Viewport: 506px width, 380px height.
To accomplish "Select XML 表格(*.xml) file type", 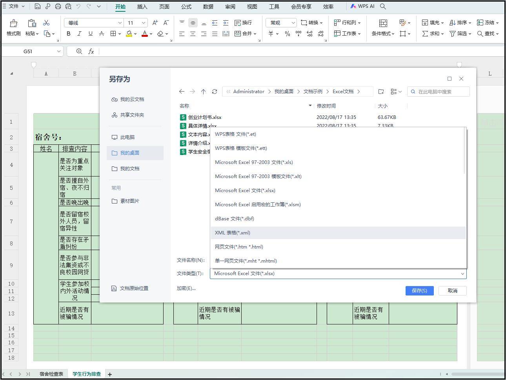I will (338, 233).
